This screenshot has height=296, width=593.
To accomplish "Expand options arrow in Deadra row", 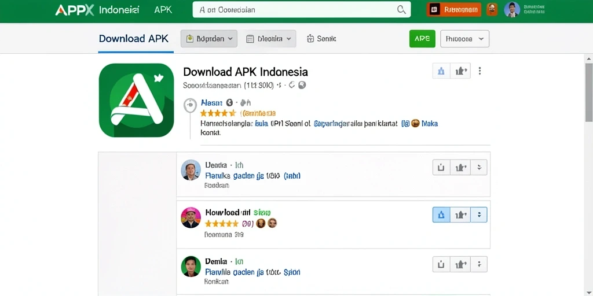I will [479, 167].
